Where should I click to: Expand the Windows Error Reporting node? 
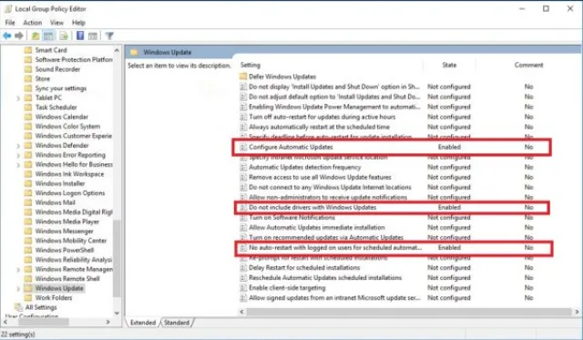tap(18, 155)
